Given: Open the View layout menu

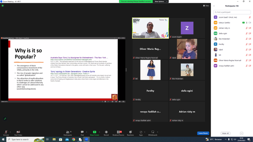Looking at the screenshot, I should [206, 6].
